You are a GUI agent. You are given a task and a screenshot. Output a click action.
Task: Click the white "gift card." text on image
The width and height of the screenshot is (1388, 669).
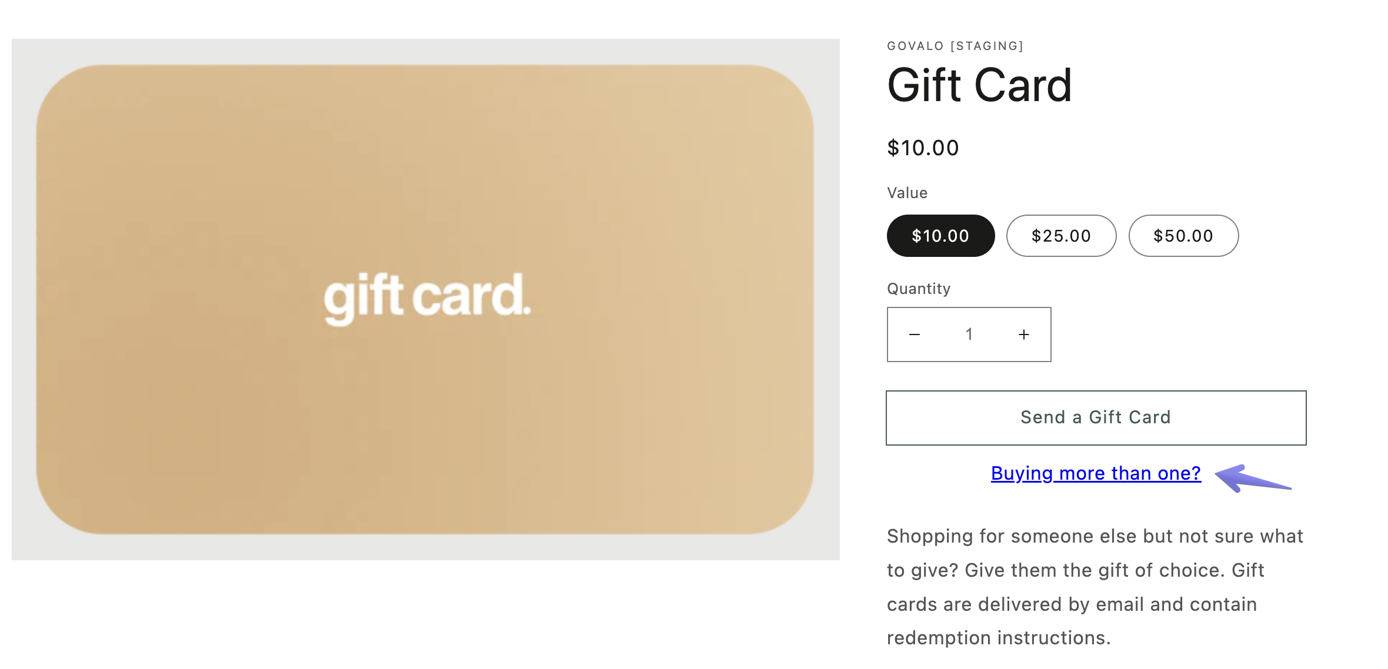pos(428,297)
